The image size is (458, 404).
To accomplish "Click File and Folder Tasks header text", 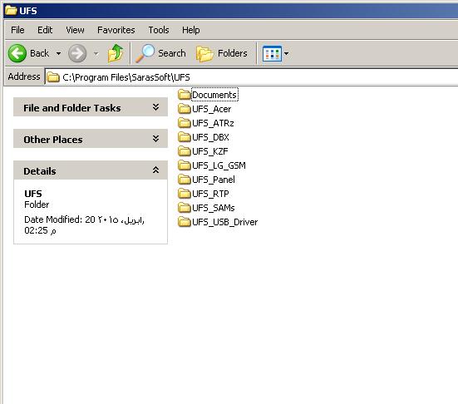I will 72,108.
